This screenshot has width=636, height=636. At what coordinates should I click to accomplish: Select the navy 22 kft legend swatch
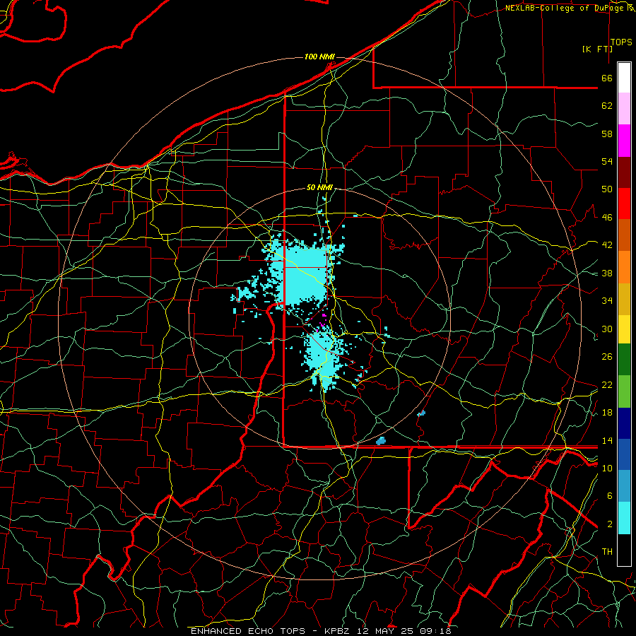624,423
